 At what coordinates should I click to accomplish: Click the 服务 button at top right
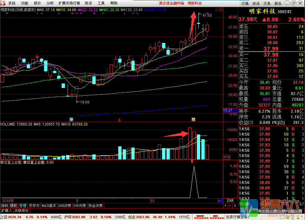click(278, 3)
